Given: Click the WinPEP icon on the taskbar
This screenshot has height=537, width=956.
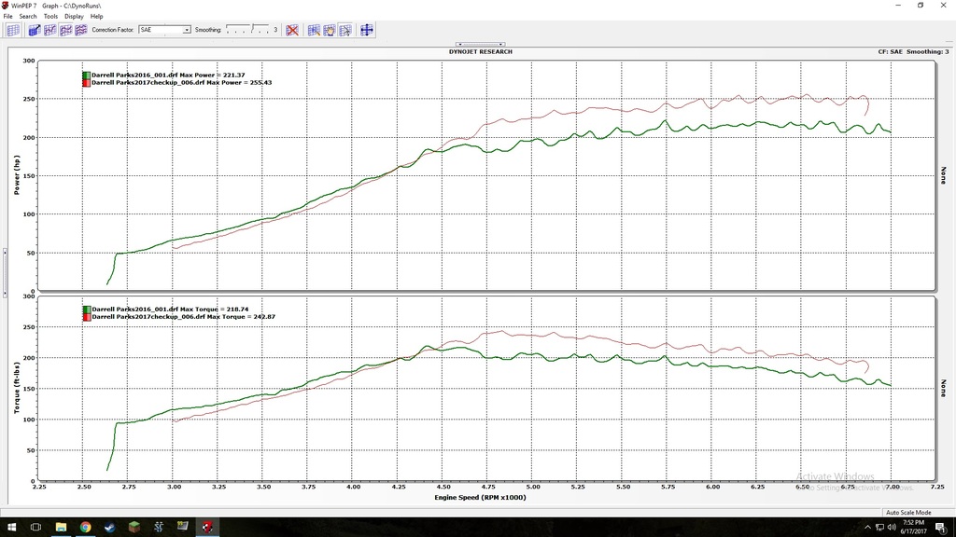Looking at the screenshot, I should pos(207,526).
